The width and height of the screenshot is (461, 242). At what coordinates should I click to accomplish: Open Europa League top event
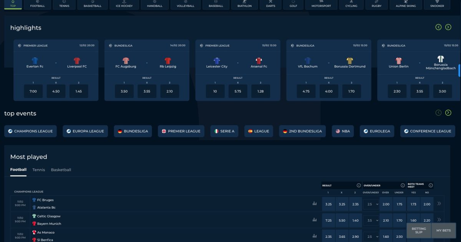(85, 131)
